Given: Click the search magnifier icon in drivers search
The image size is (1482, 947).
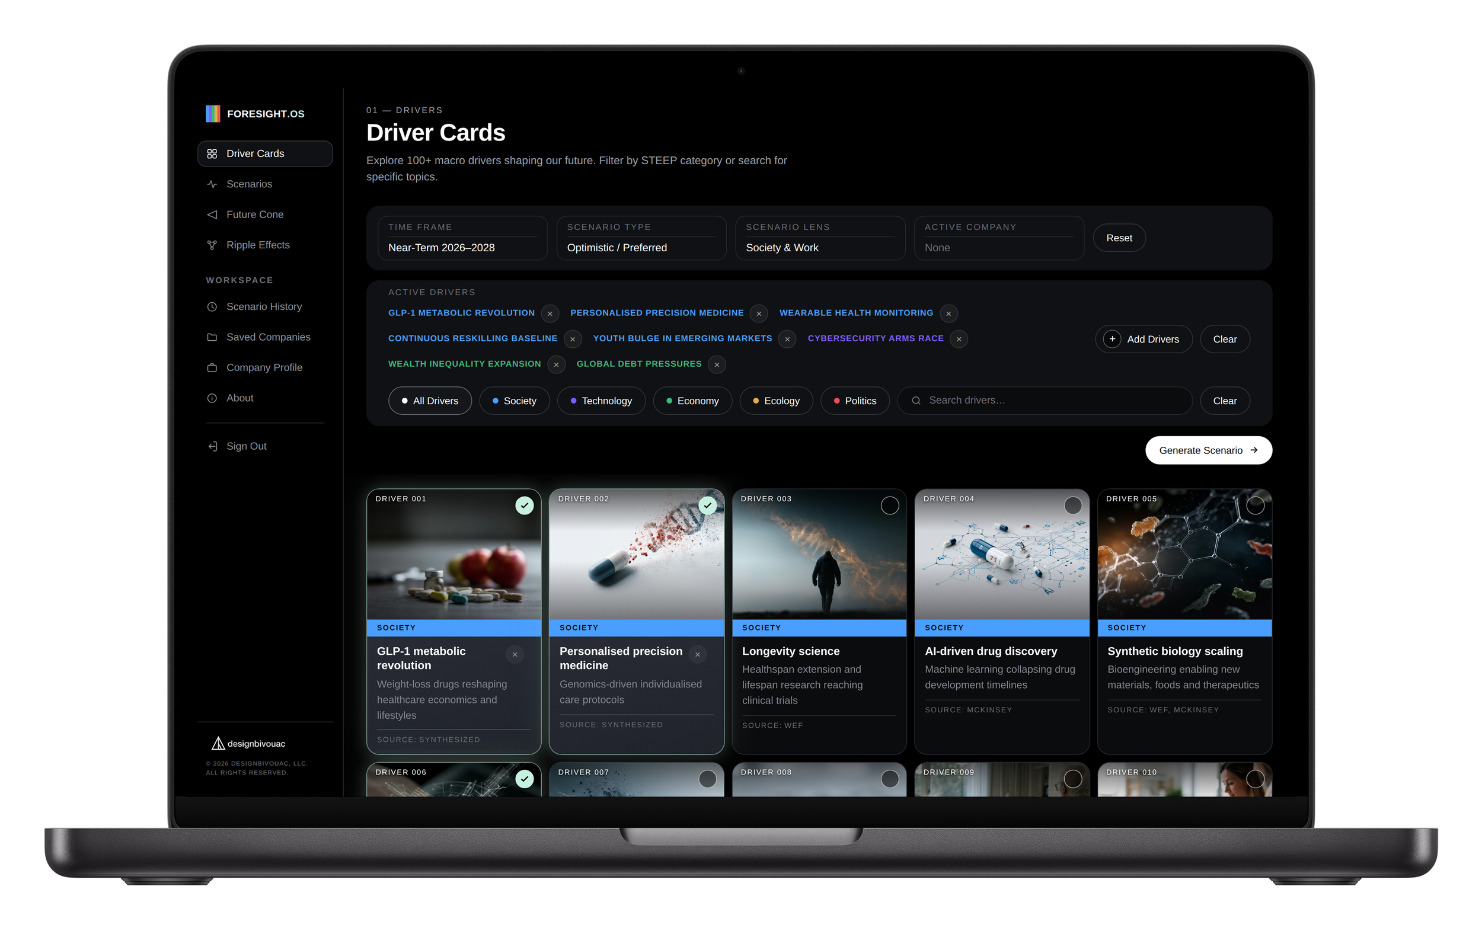Looking at the screenshot, I should (916, 401).
